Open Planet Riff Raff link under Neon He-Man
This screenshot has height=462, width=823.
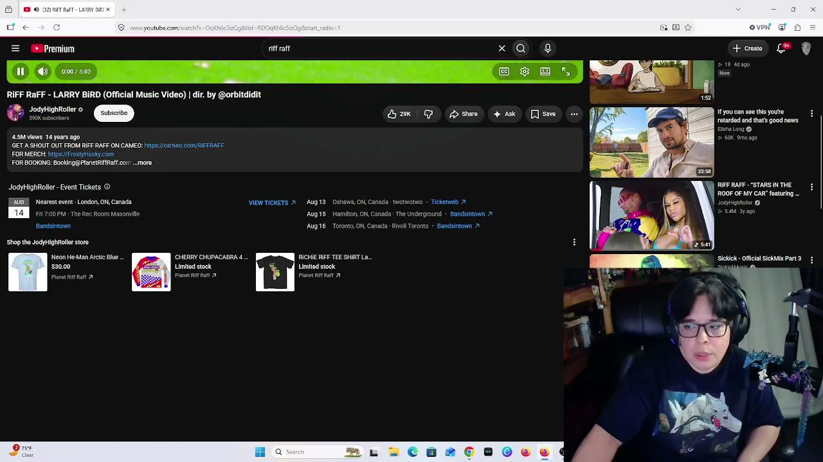click(72, 277)
